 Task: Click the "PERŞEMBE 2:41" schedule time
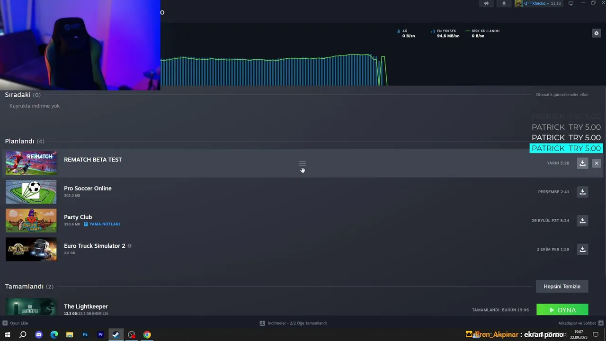553,192
